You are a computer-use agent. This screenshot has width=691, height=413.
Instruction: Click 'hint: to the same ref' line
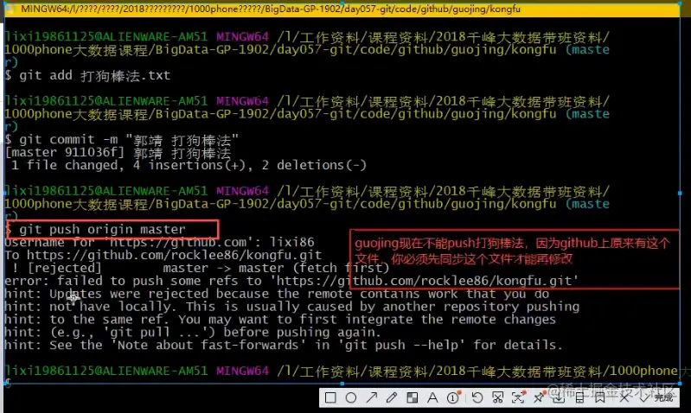[x=280, y=319]
